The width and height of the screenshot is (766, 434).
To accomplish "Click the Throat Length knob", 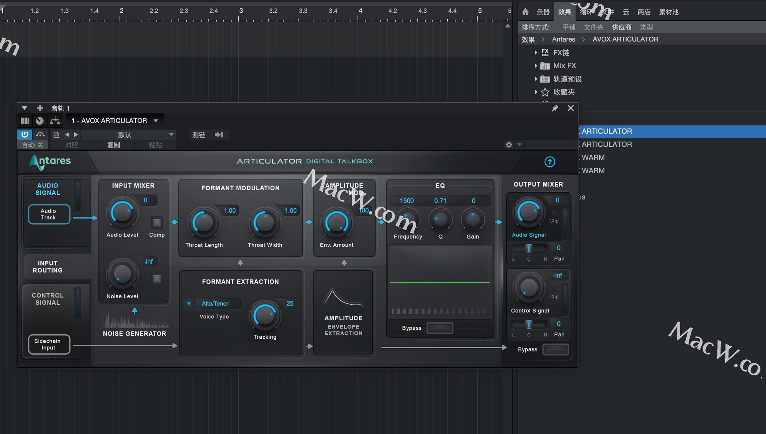I will pos(204,223).
